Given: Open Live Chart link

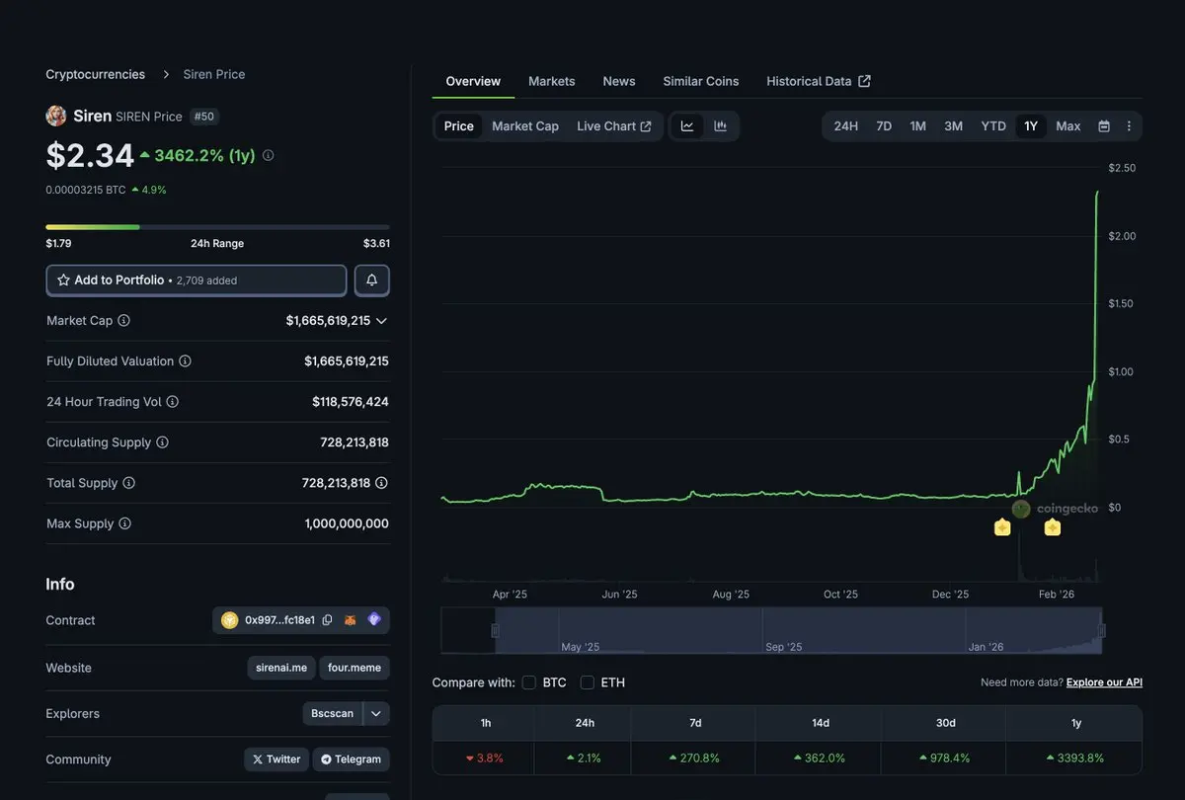Looking at the screenshot, I should point(614,126).
